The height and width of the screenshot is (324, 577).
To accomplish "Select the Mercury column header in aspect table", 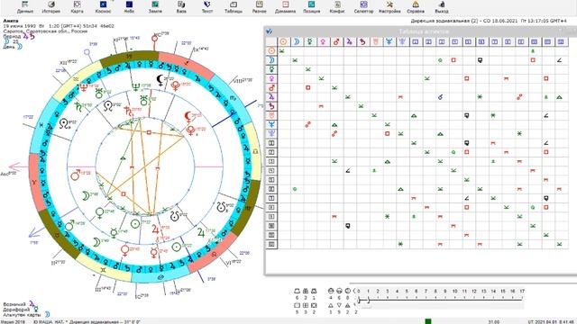I will click(x=309, y=42).
